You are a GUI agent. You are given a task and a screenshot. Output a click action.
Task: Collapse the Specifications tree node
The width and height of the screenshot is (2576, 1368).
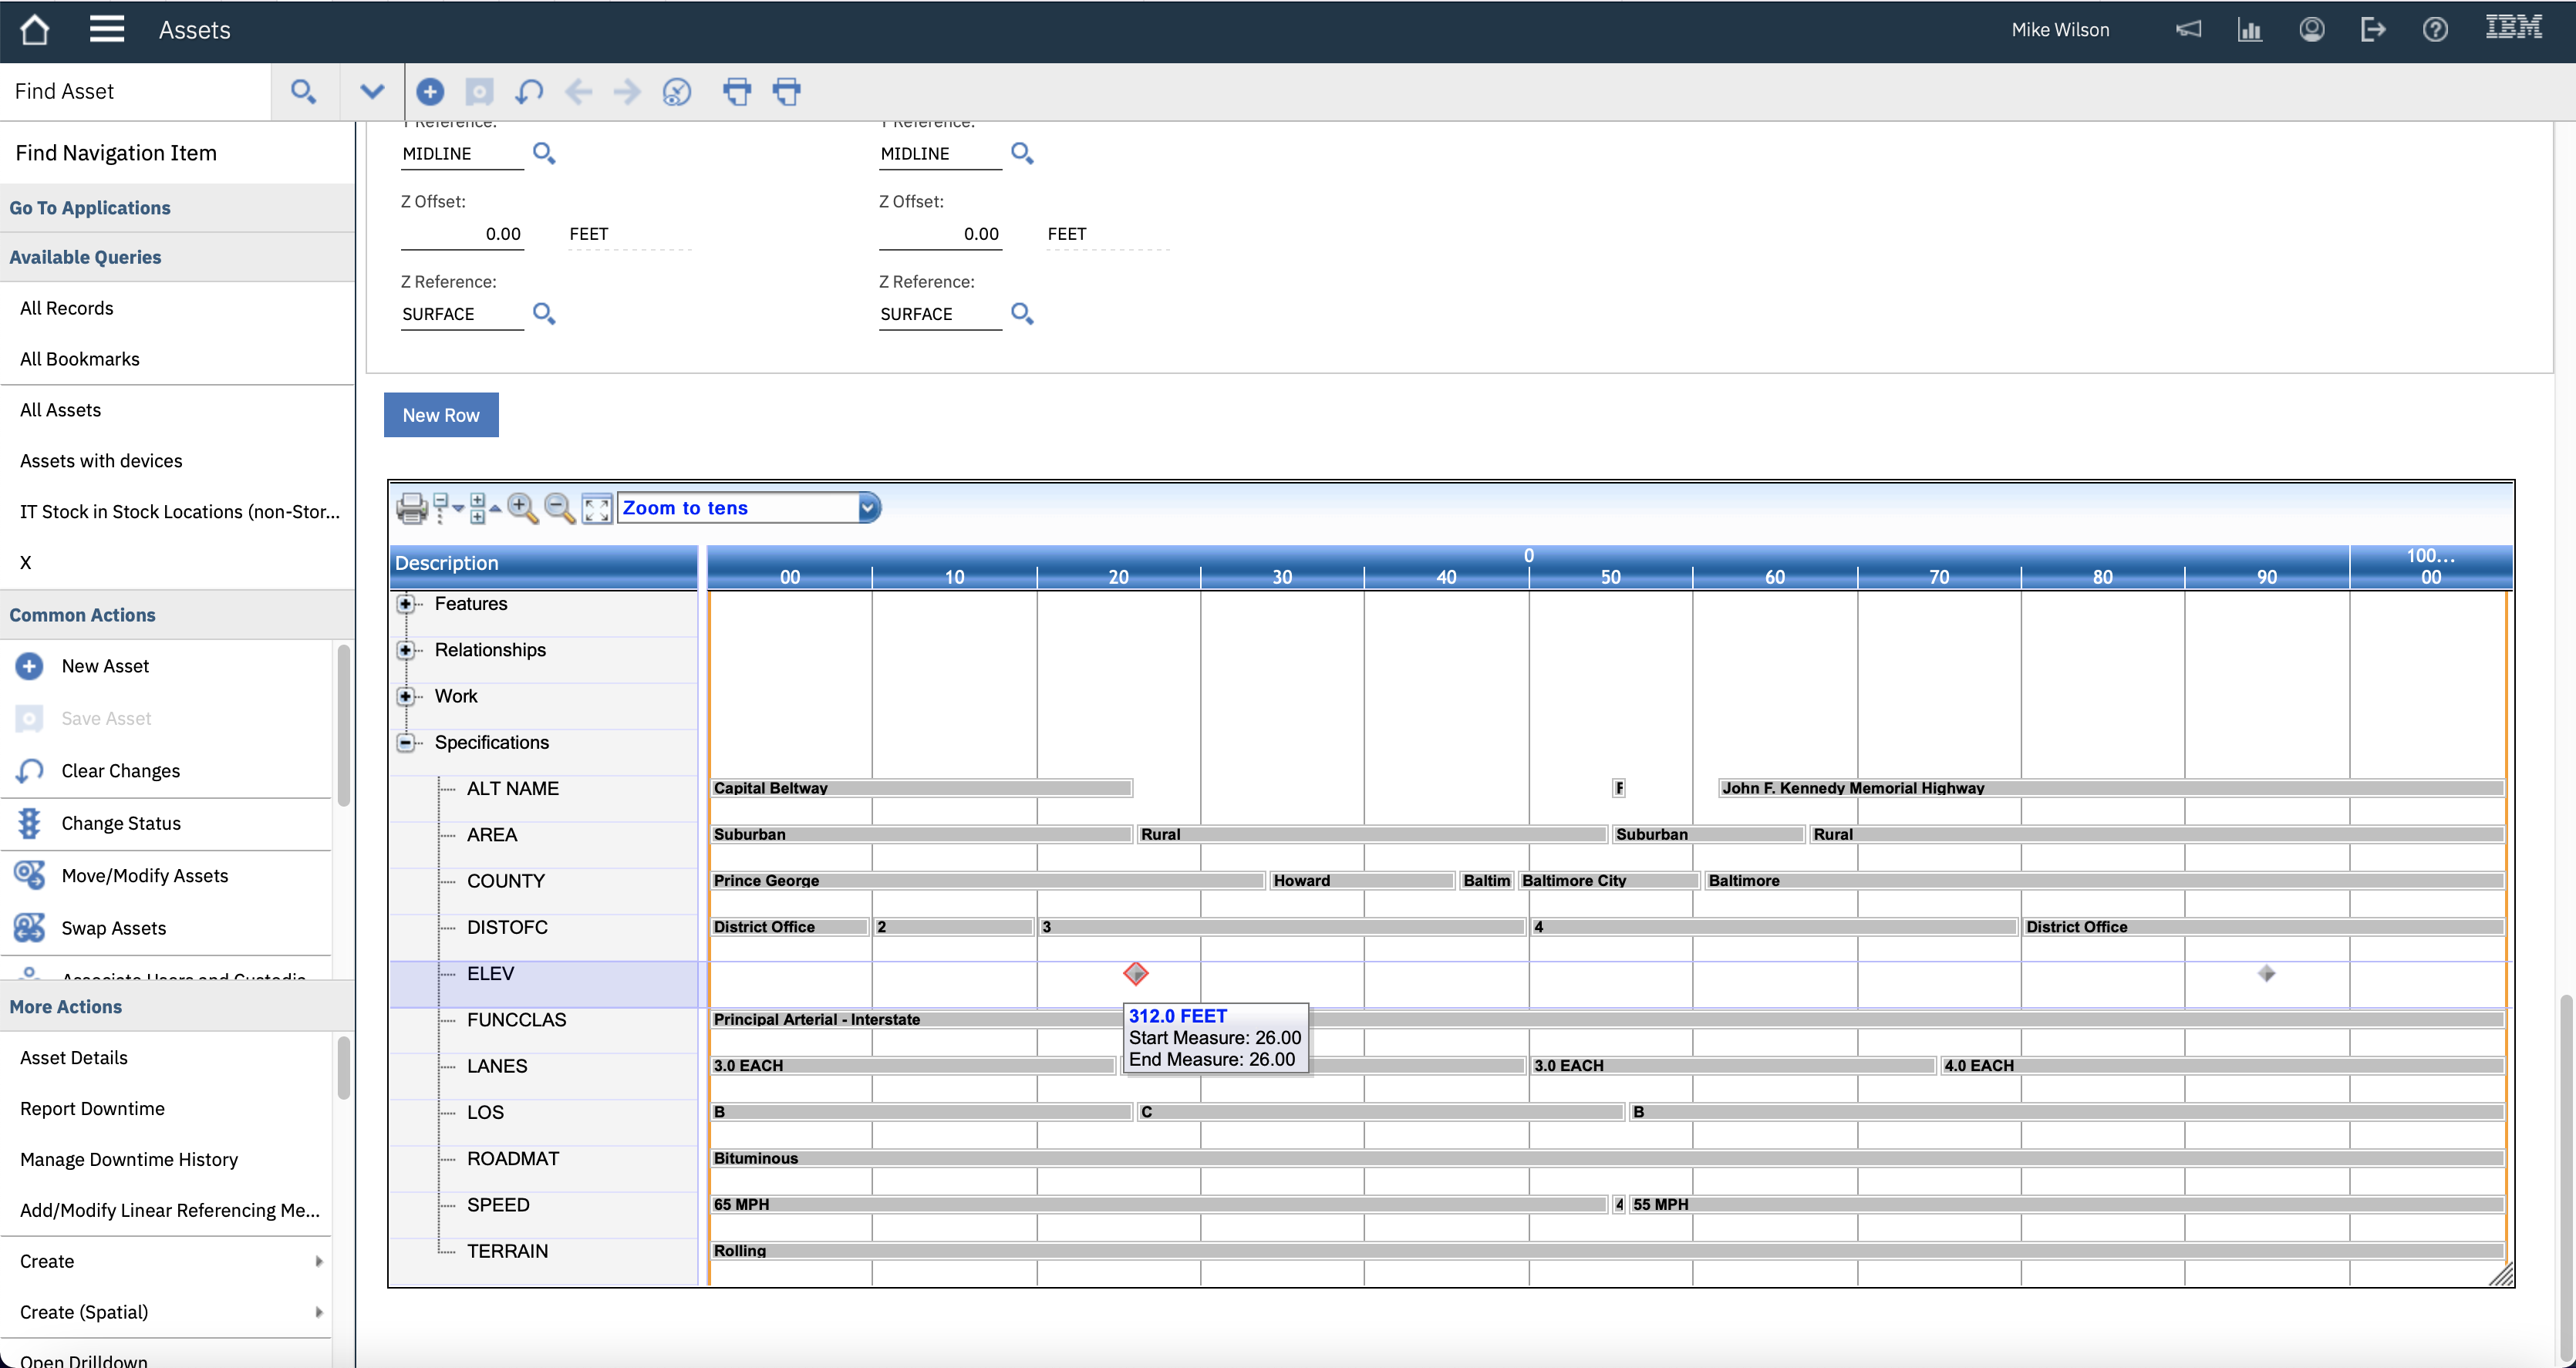[x=406, y=743]
